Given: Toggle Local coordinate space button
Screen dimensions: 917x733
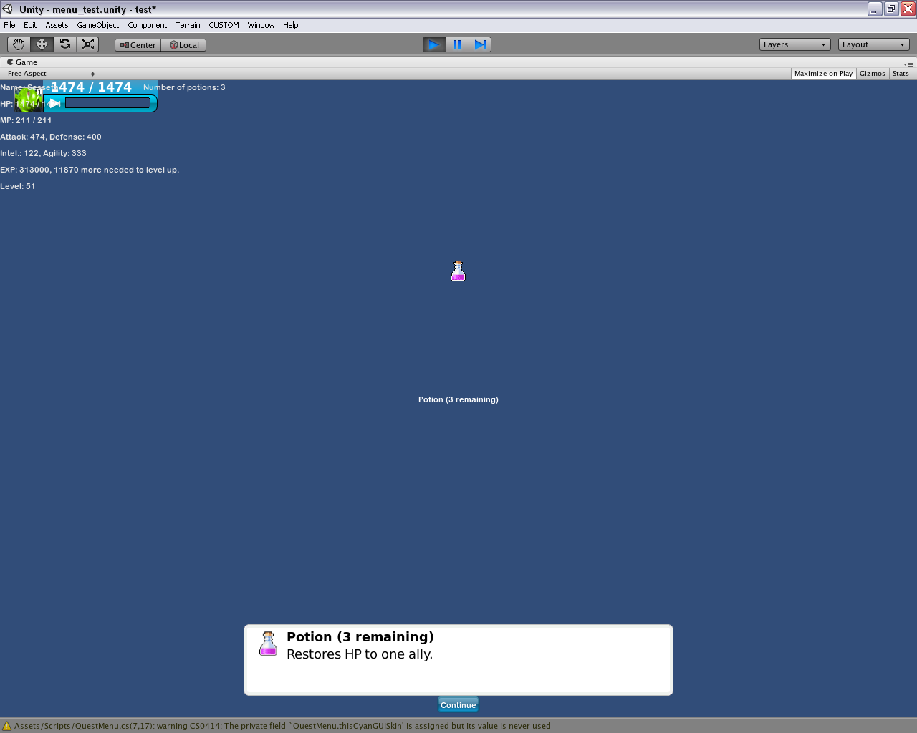Looking at the screenshot, I should 183,45.
